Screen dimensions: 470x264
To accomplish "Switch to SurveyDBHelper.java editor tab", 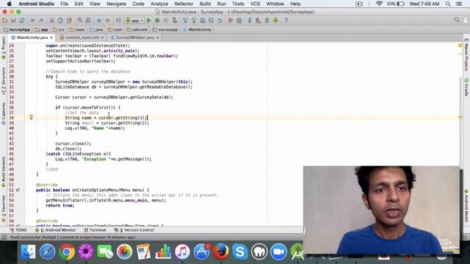I will tap(135, 37).
